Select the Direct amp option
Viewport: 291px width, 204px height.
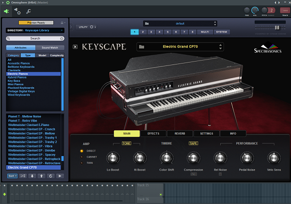pyautogui.click(x=81, y=151)
